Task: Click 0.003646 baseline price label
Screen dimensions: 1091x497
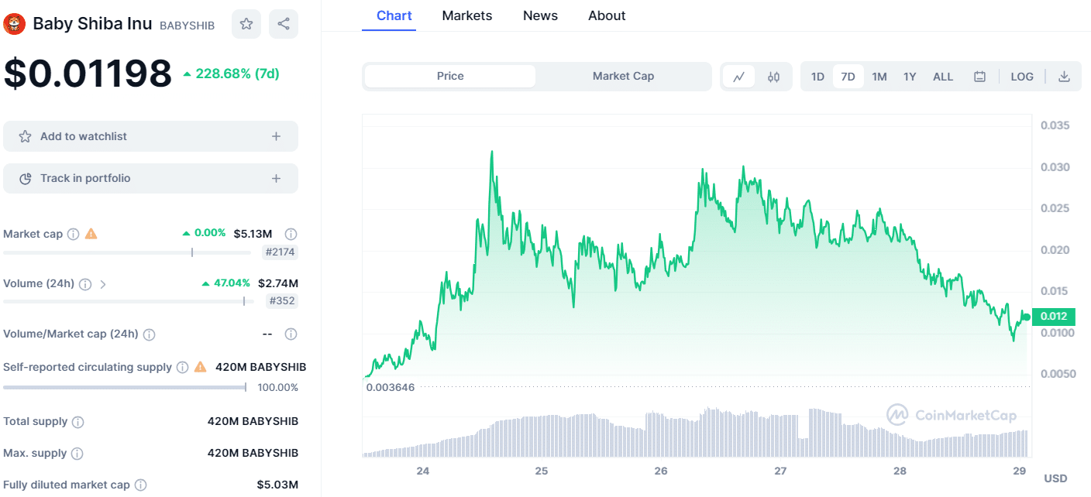Action: click(x=391, y=387)
